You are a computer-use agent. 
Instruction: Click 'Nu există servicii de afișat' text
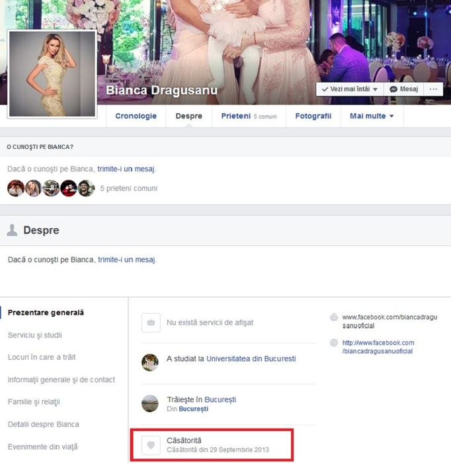point(210,323)
